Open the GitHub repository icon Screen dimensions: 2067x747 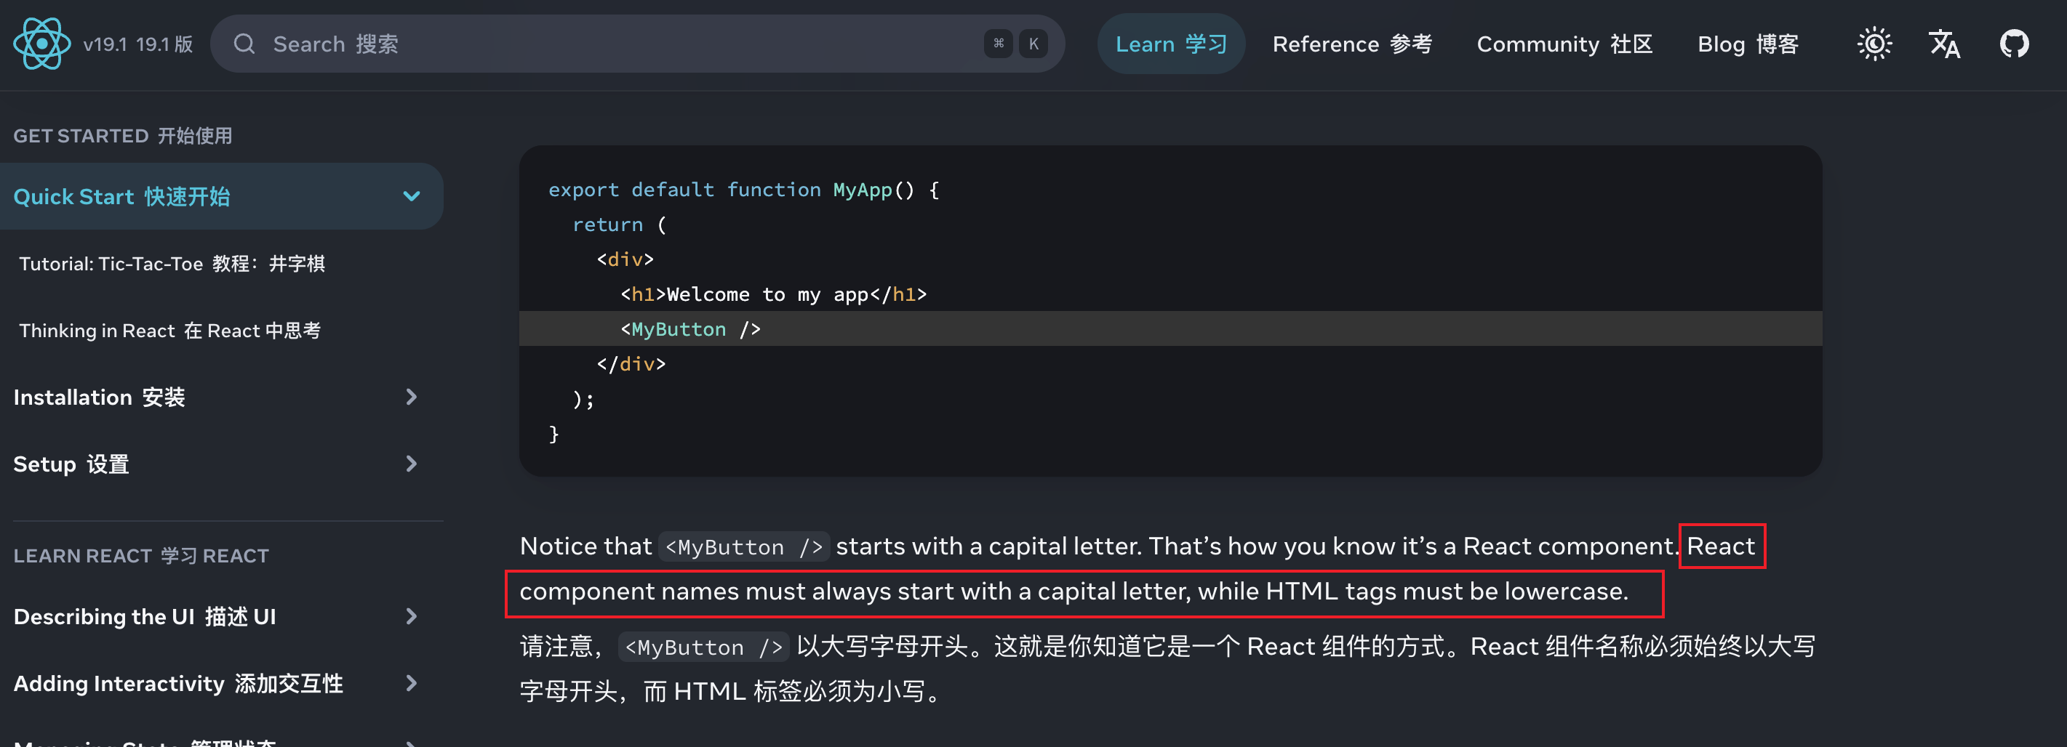coord(2014,44)
